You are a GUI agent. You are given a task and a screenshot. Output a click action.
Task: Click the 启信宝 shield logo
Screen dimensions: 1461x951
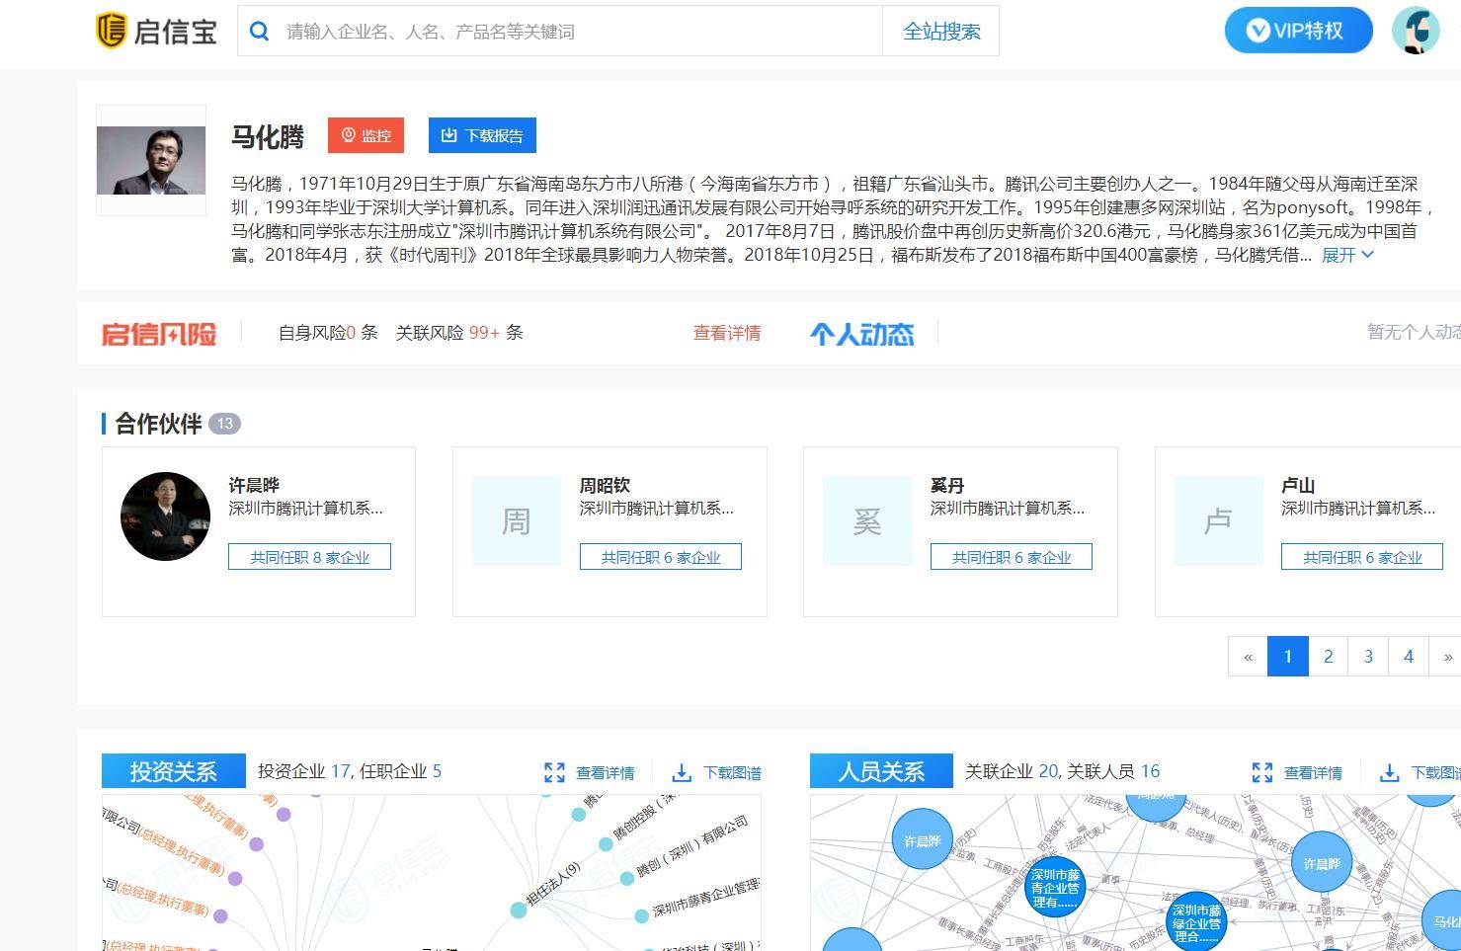[111, 31]
